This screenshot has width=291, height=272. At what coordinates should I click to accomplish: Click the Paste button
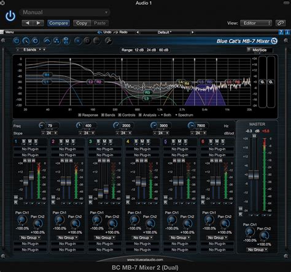point(99,23)
